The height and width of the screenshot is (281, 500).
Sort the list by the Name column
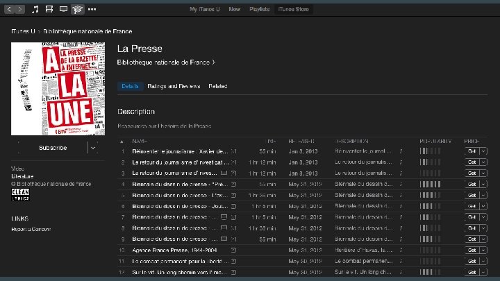(x=140, y=141)
